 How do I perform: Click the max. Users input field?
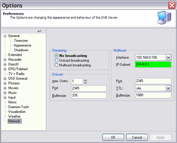(77, 81)
